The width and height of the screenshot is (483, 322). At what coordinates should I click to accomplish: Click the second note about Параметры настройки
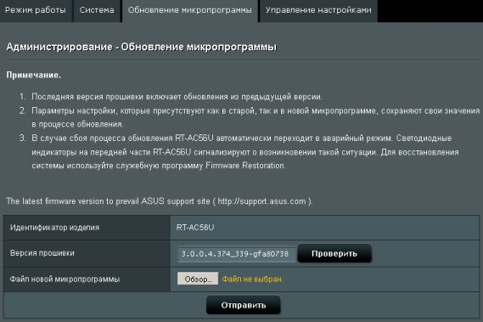pyautogui.click(x=256, y=117)
